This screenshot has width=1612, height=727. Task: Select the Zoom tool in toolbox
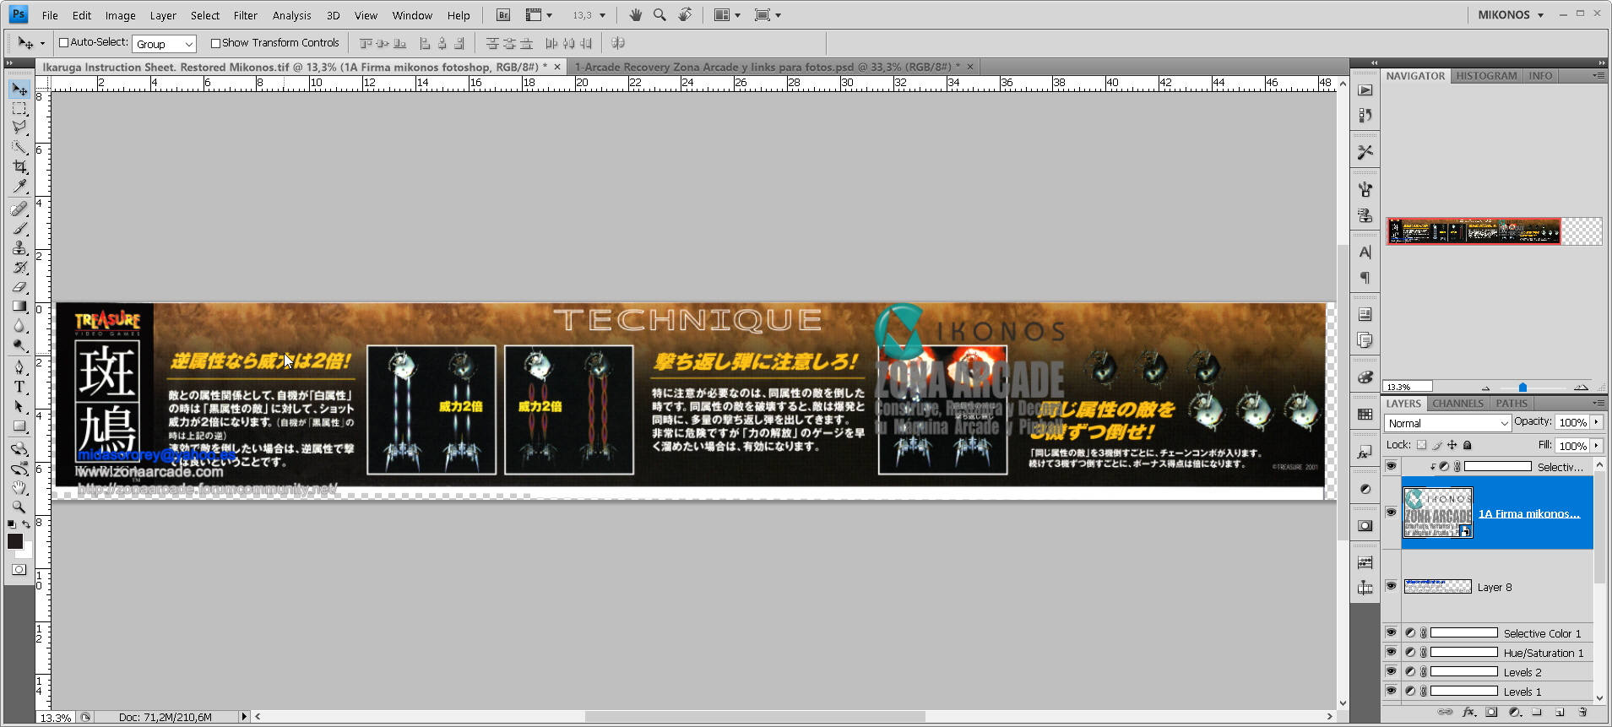(x=19, y=507)
